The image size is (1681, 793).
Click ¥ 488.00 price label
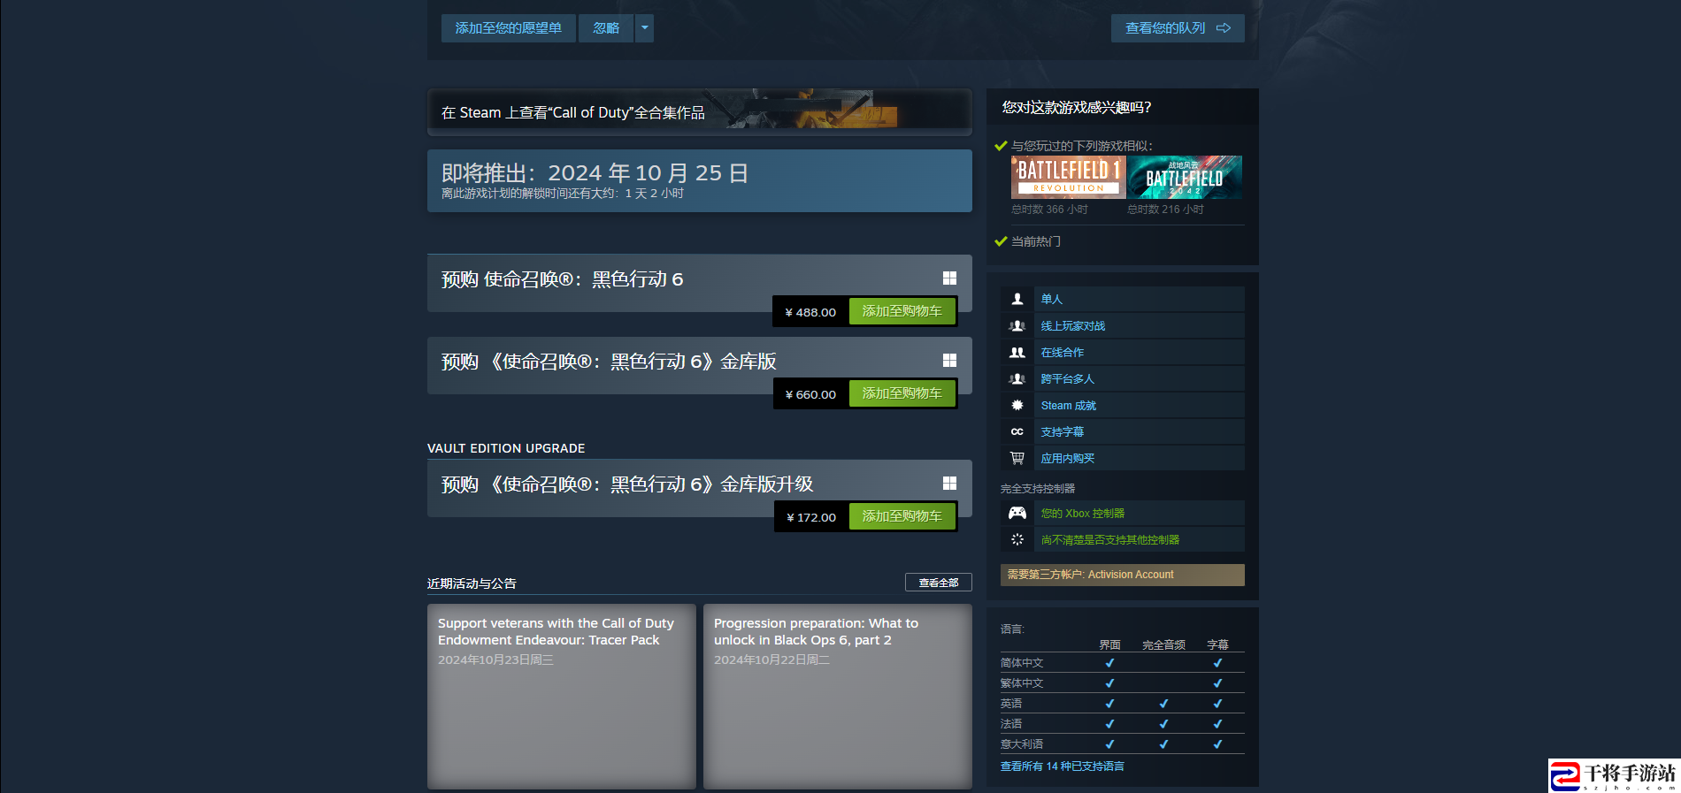[x=810, y=312]
